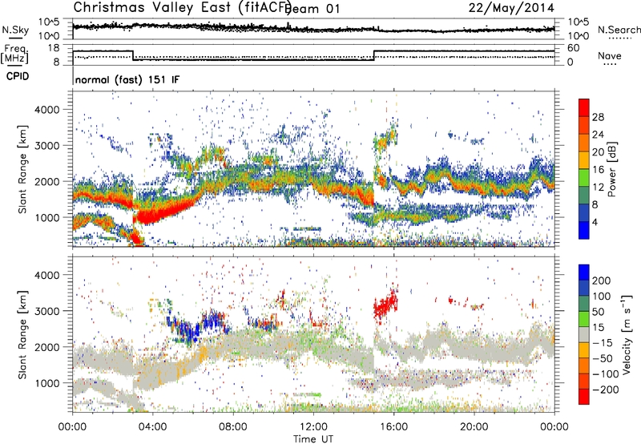Click the 'Slant Range [km]' velocity panel label
The image size is (641, 444).
(22, 334)
